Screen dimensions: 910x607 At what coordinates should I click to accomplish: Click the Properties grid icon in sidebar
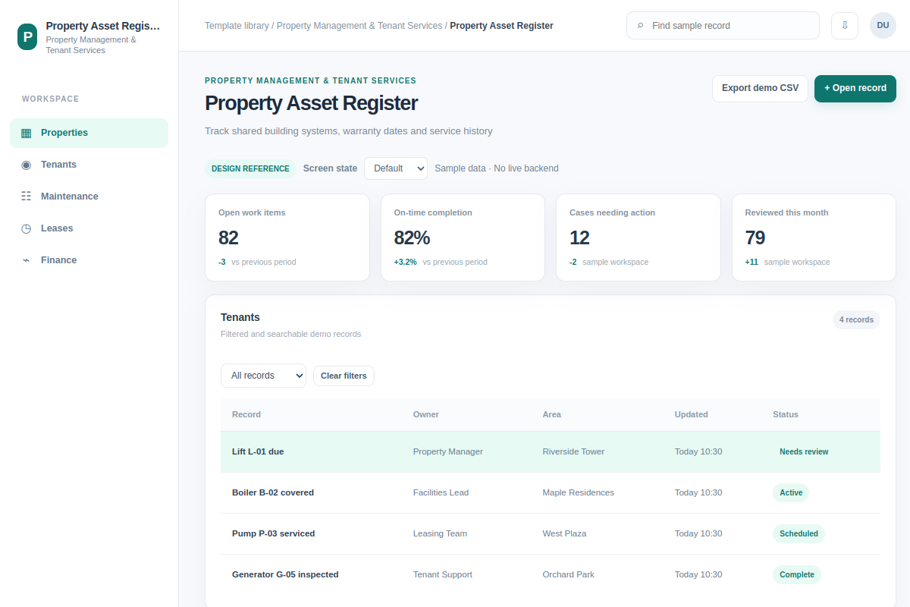point(27,133)
